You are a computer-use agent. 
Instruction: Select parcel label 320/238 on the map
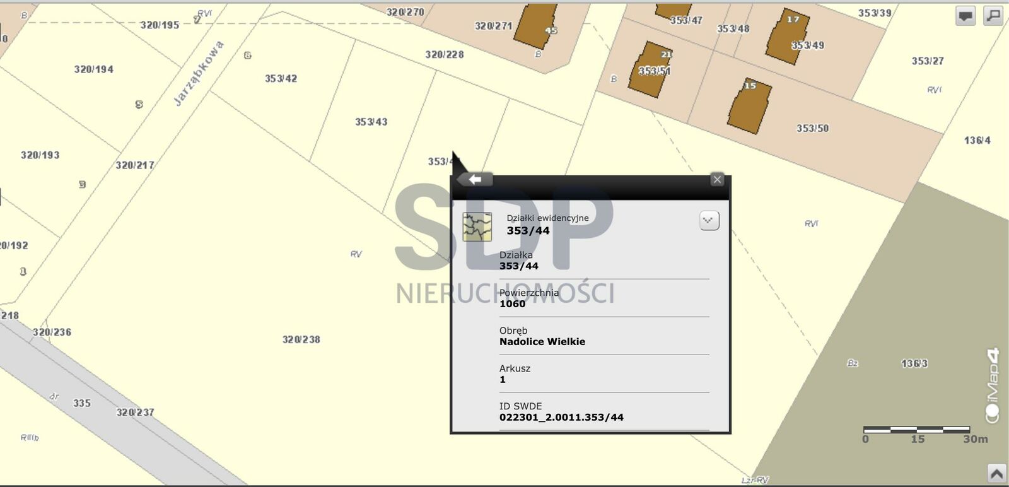[301, 339]
